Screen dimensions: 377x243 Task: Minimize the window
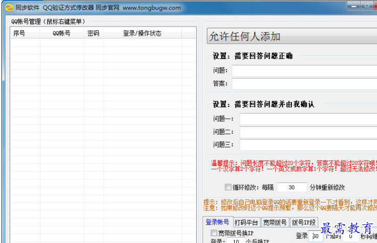click(354, 6)
